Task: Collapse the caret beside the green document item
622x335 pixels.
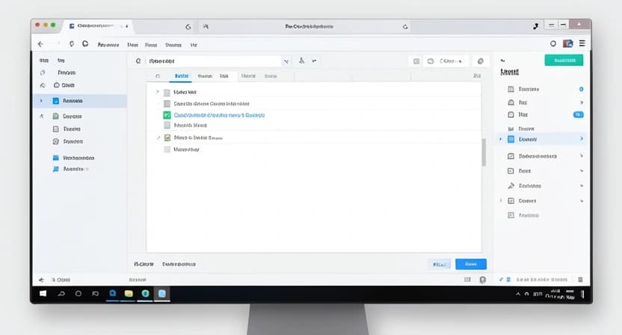Action: pos(42,117)
